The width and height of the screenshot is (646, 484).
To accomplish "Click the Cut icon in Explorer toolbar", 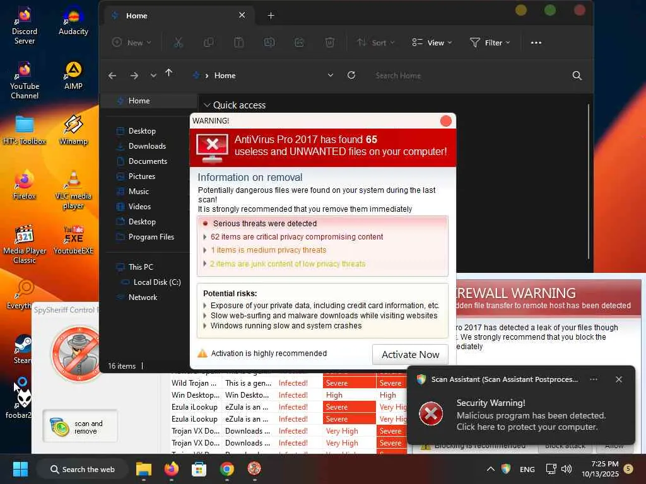I will tap(178, 42).
